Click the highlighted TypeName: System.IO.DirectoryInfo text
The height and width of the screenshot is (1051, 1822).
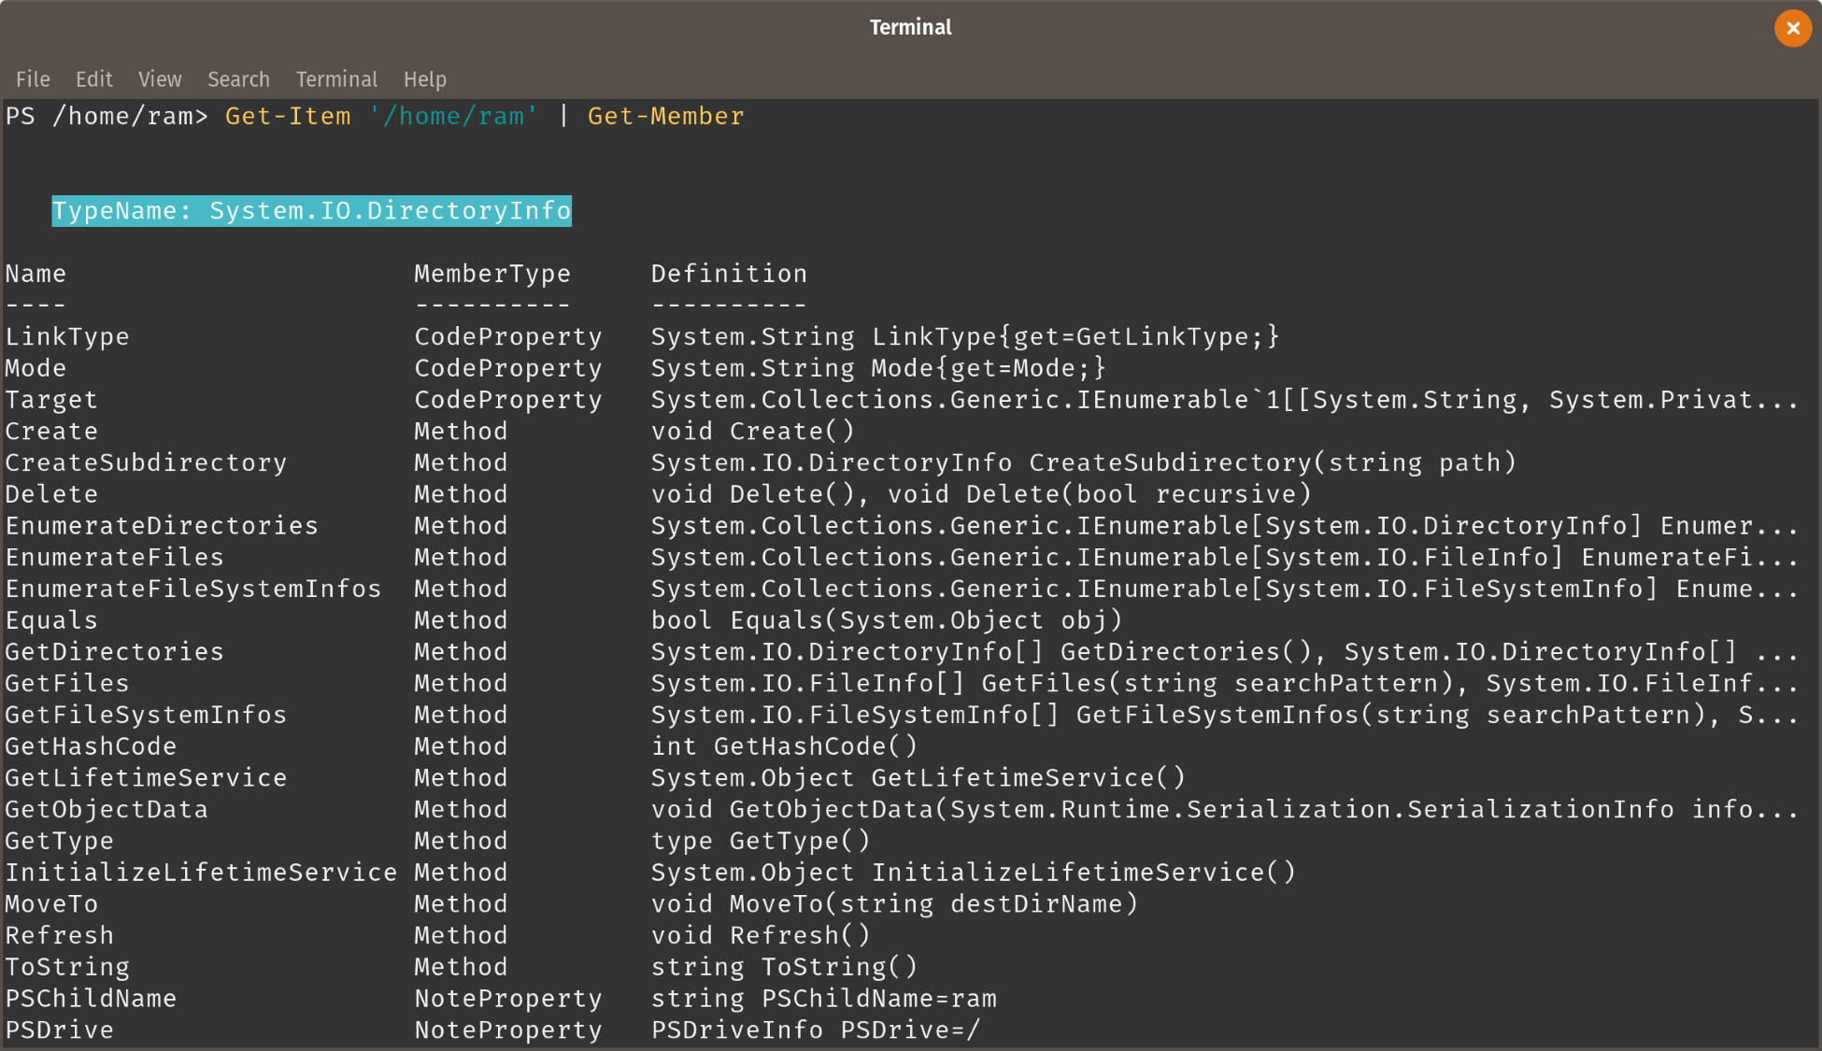[311, 211]
